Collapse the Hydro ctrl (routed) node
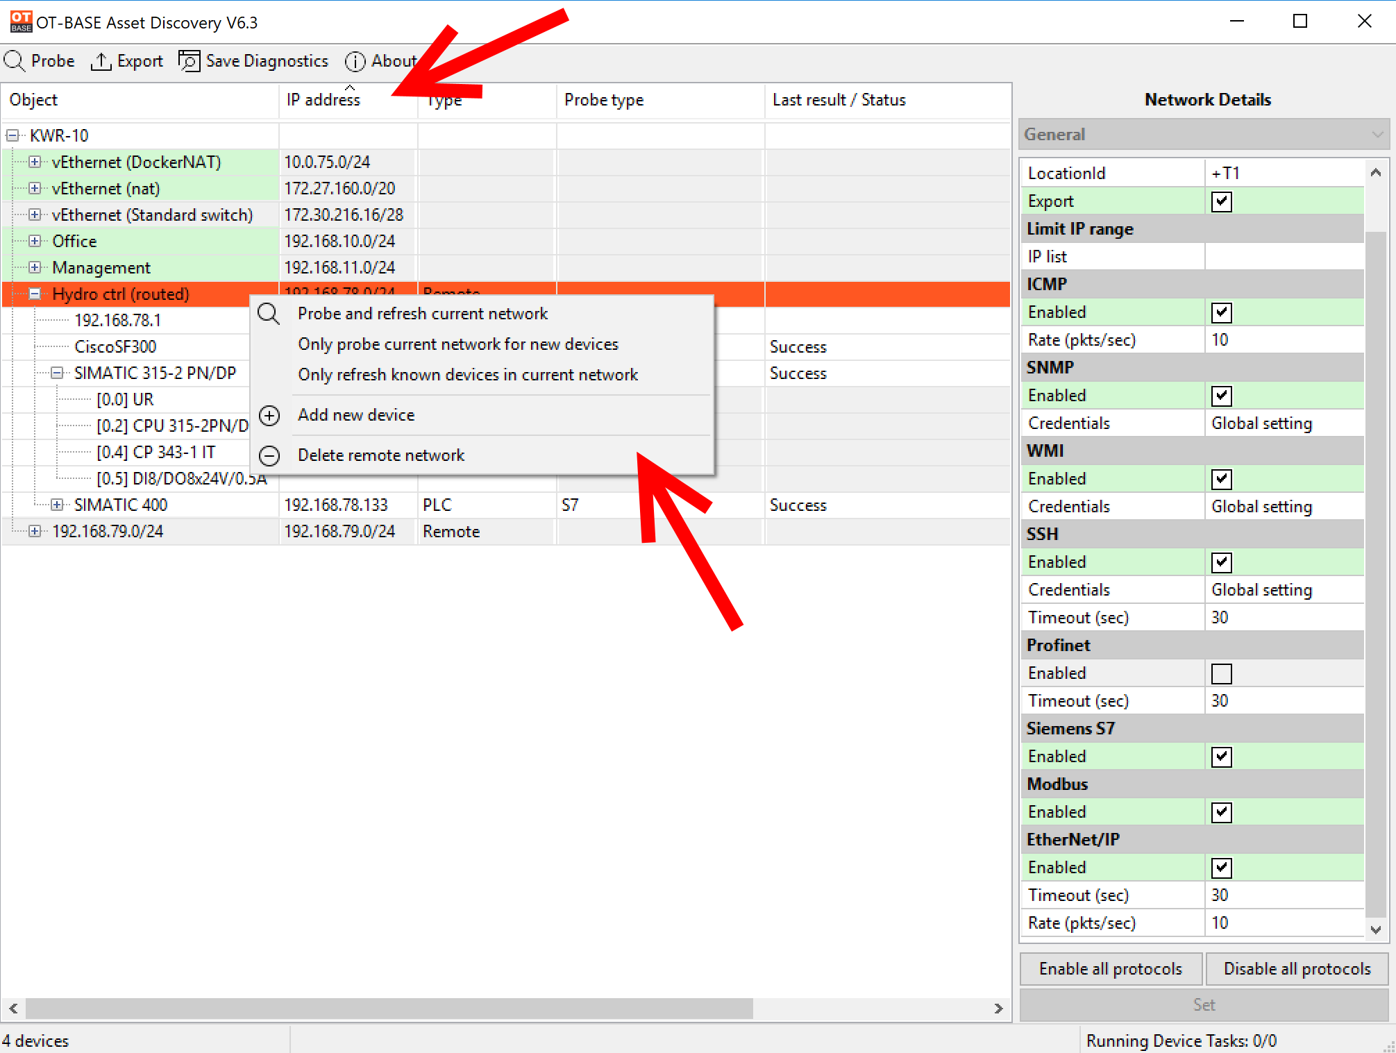Screen dimensions: 1396x1053 (x=35, y=294)
